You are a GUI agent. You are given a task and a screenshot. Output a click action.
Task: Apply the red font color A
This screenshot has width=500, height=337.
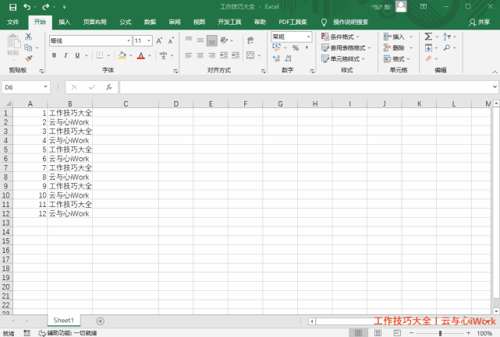(x=141, y=55)
